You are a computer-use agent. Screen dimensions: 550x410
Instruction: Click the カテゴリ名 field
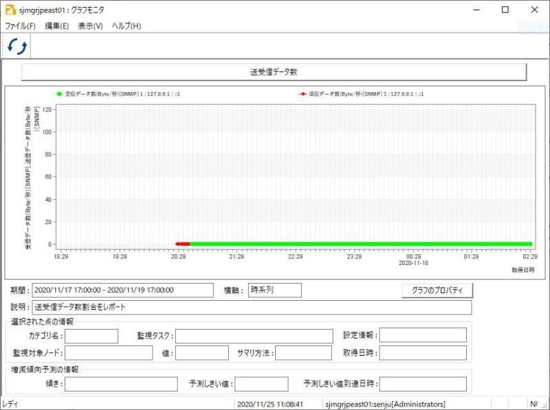(91, 336)
